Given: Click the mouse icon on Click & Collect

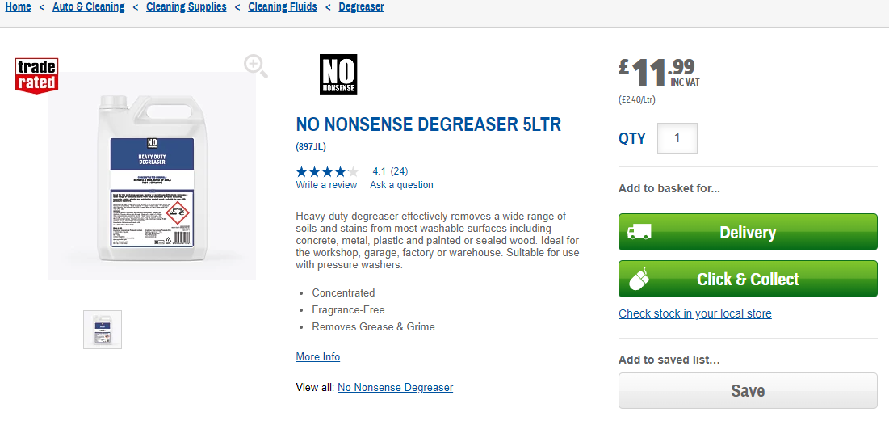Looking at the screenshot, I should point(639,279).
